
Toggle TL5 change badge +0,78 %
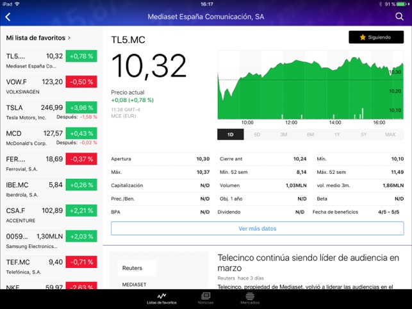point(81,56)
